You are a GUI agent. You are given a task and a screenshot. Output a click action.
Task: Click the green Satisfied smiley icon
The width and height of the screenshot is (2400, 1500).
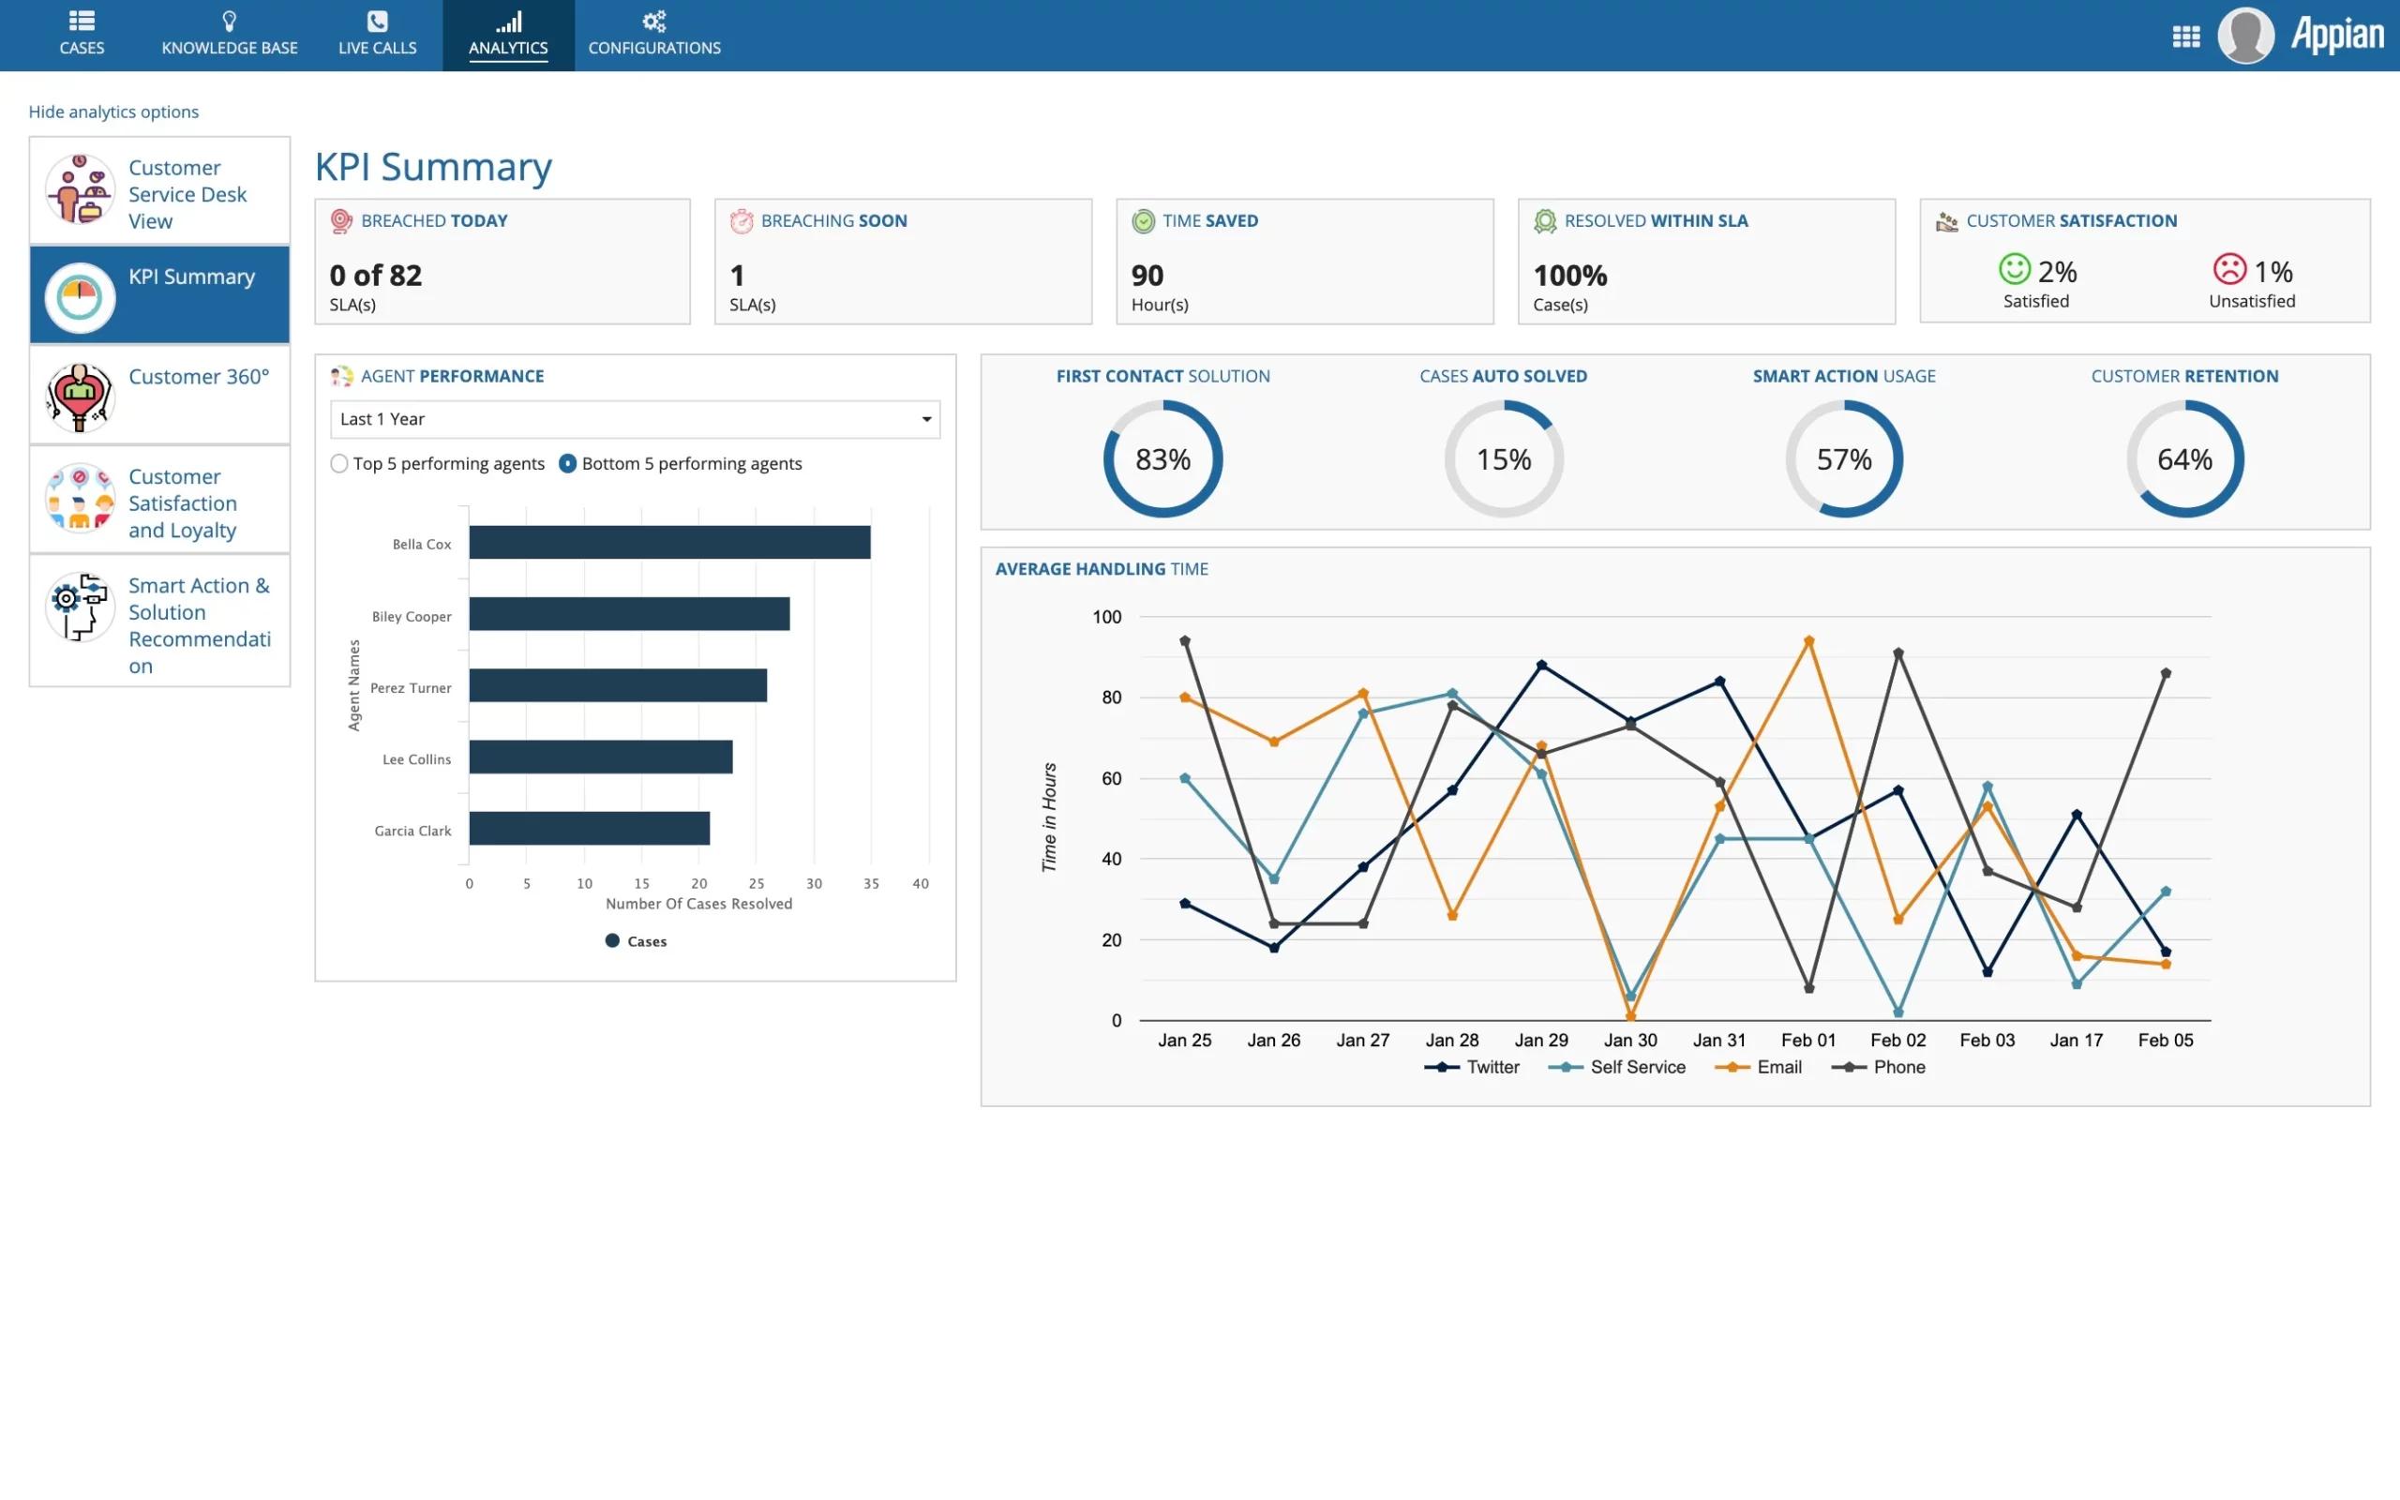click(x=2013, y=269)
